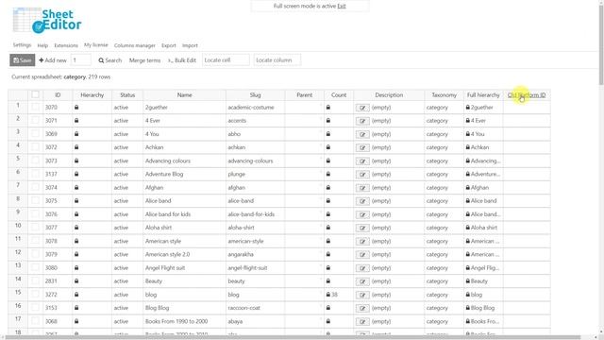Open description editor for Alice band row

(362, 201)
